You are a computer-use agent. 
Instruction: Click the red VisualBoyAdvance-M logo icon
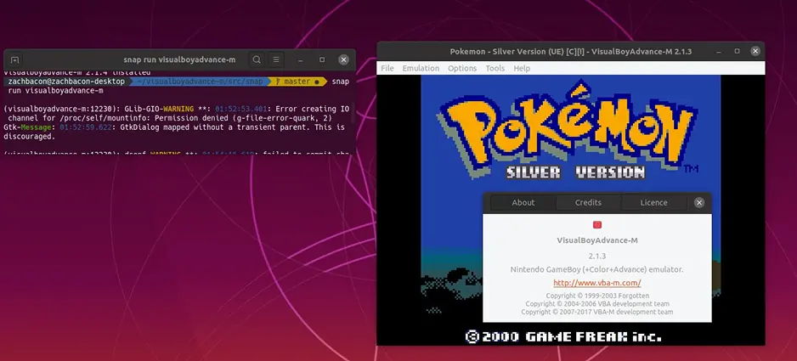pyautogui.click(x=597, y=224)
